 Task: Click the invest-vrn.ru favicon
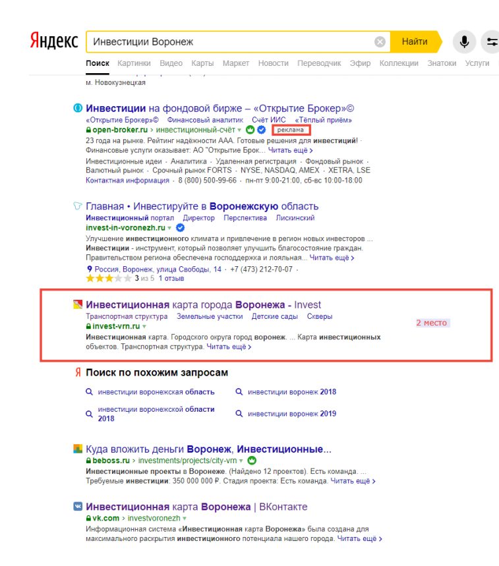[78, 304]
